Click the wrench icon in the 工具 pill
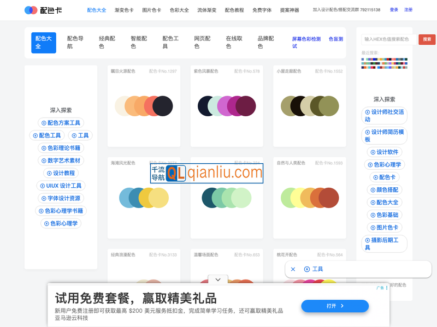Viewport: 437px width, 327px height. (307, 269)
